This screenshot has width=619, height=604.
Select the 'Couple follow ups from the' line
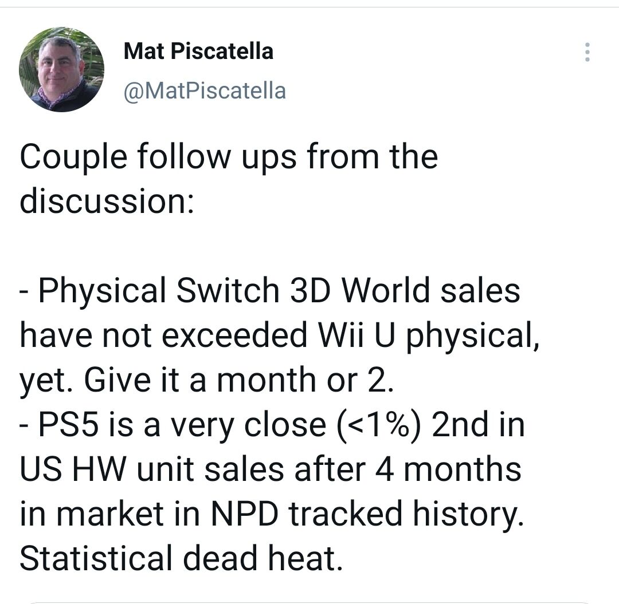(229, 158)
